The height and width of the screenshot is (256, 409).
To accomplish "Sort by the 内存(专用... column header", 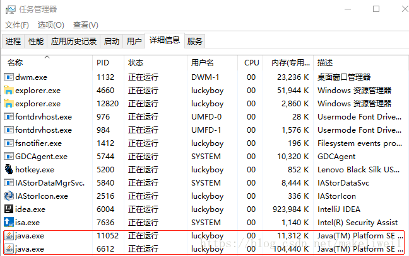I will 288,63.
